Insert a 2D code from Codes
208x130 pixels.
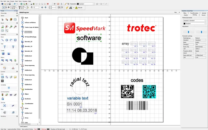point(9,54)
